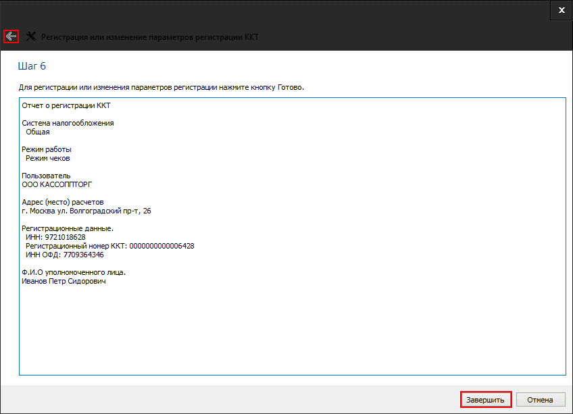Click the window title 'Регистрация или изменение параметров регистрации ККТ'
573x414 pixels.
click(150, 37)
